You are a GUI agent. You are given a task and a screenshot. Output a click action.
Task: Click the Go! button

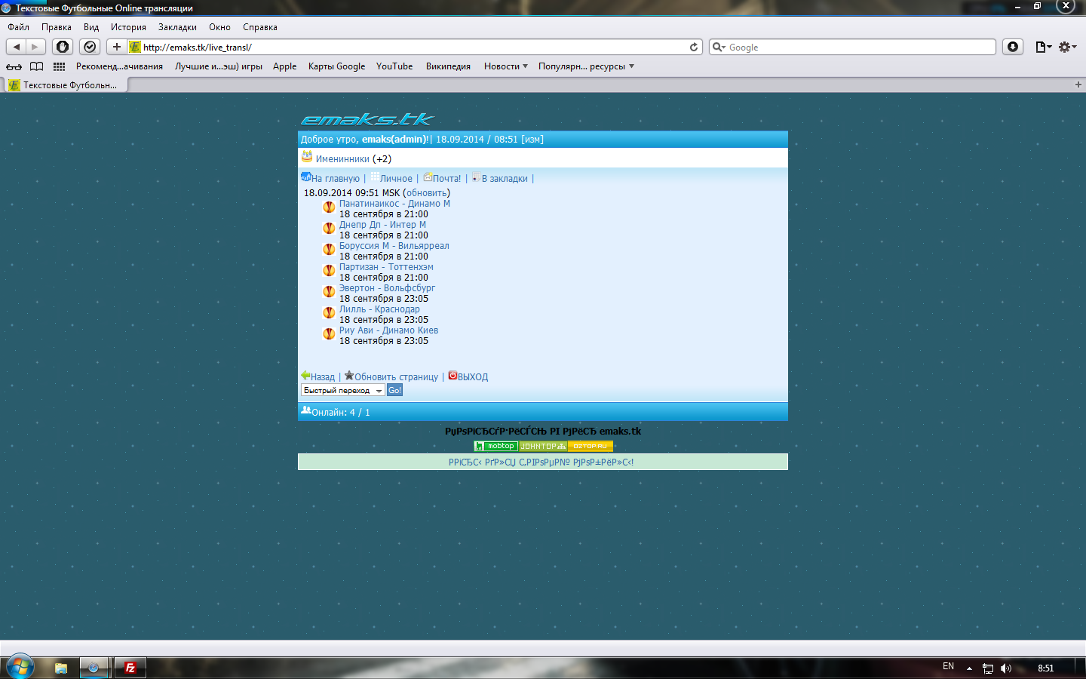pyautogui.click(x=394, y=390)
